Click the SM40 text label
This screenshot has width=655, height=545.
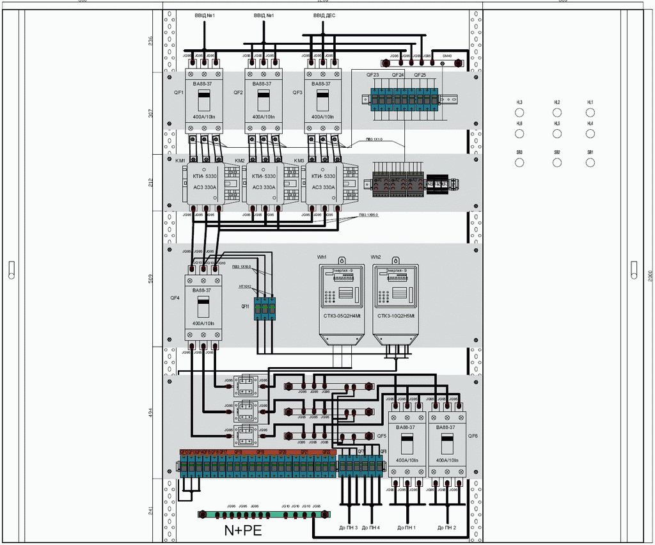[447, 56]
